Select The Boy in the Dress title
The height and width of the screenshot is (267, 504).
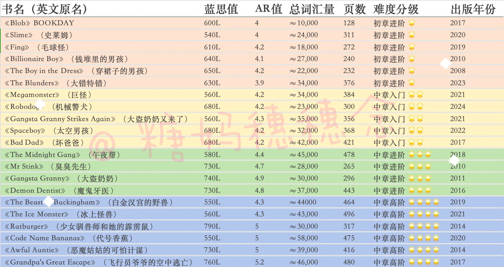(76, 71)
